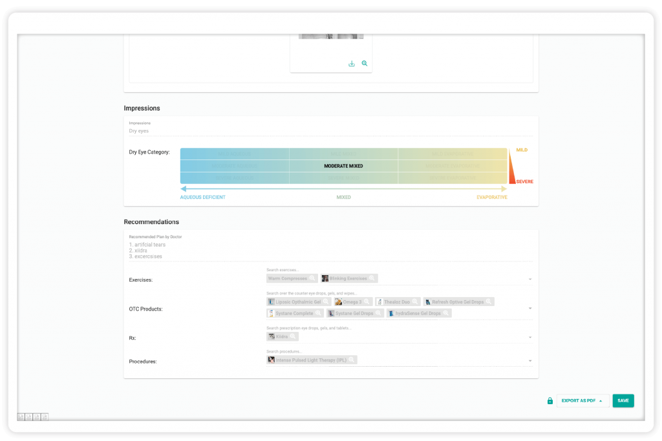This screenshot has width=662, height=441.
Task: Expand the Exercises dropdown arrow
Action: point(530,279)
